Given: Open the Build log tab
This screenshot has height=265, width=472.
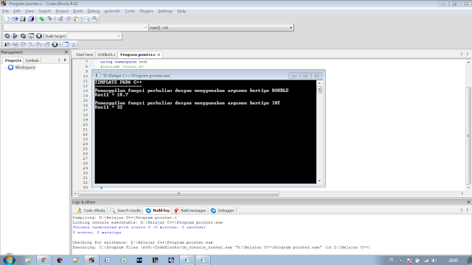Looking at the screenshot, I should click(x=157, y=211).
